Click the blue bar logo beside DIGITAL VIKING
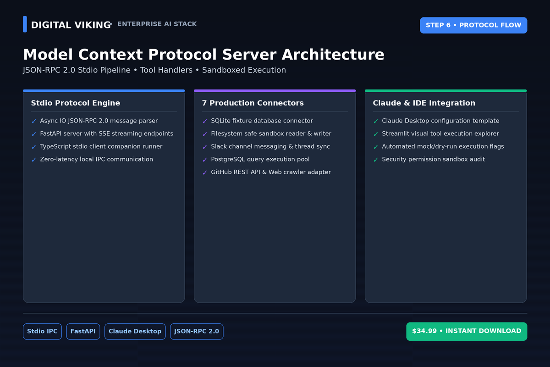Image resolution: width=550 pixels, height=367 pixels. [x=25, y=24]
